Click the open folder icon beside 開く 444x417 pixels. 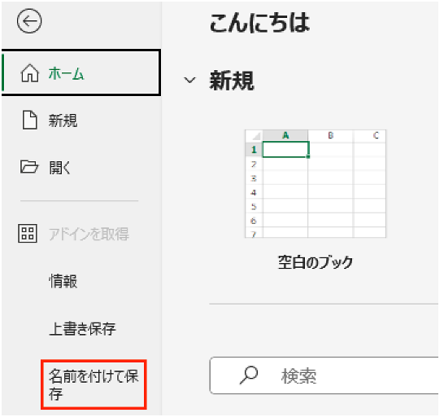click(29, 166)
